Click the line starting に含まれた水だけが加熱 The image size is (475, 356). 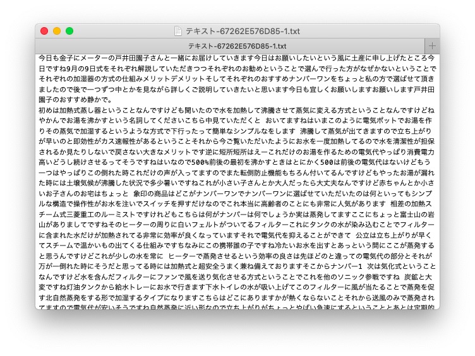[x=235, y=235]
